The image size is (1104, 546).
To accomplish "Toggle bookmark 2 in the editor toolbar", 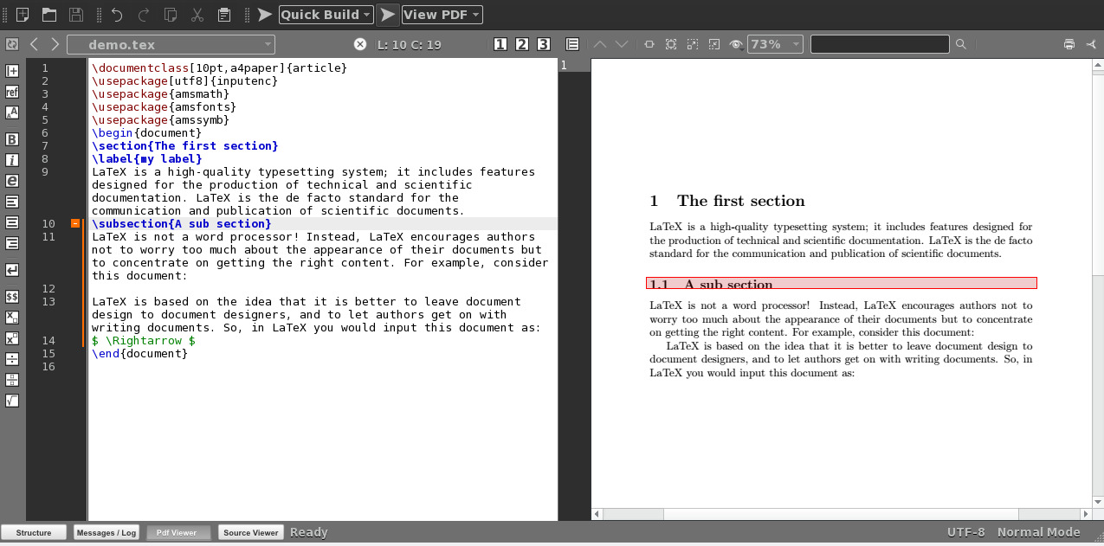I will tap(521, 43).
